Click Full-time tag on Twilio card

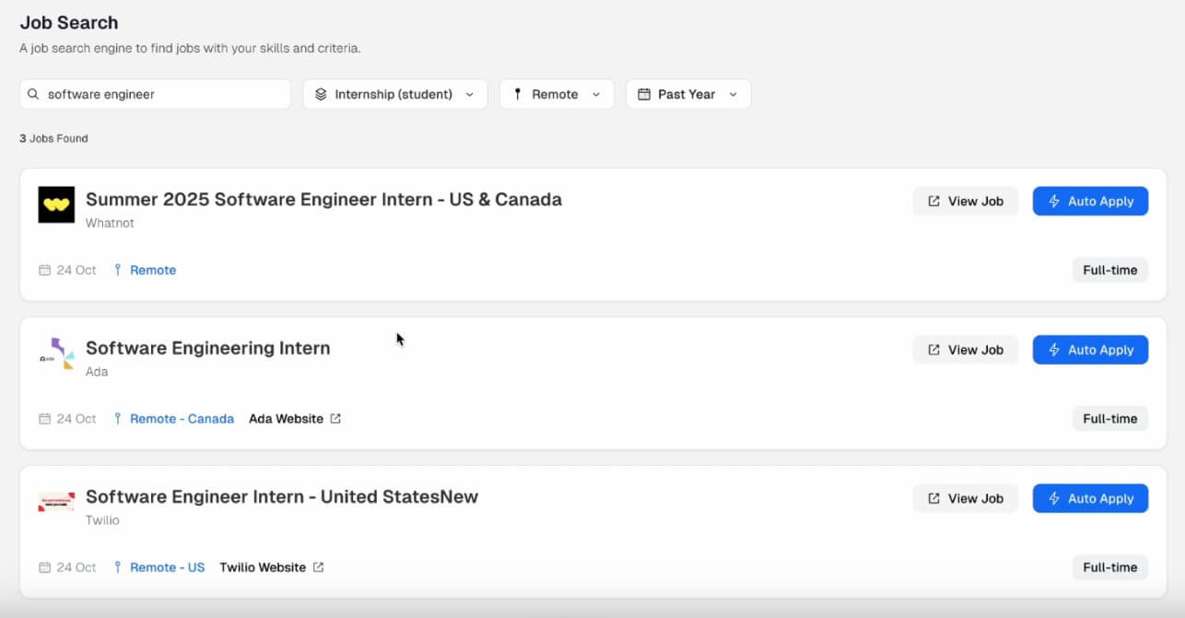(x=1109, y=567)
